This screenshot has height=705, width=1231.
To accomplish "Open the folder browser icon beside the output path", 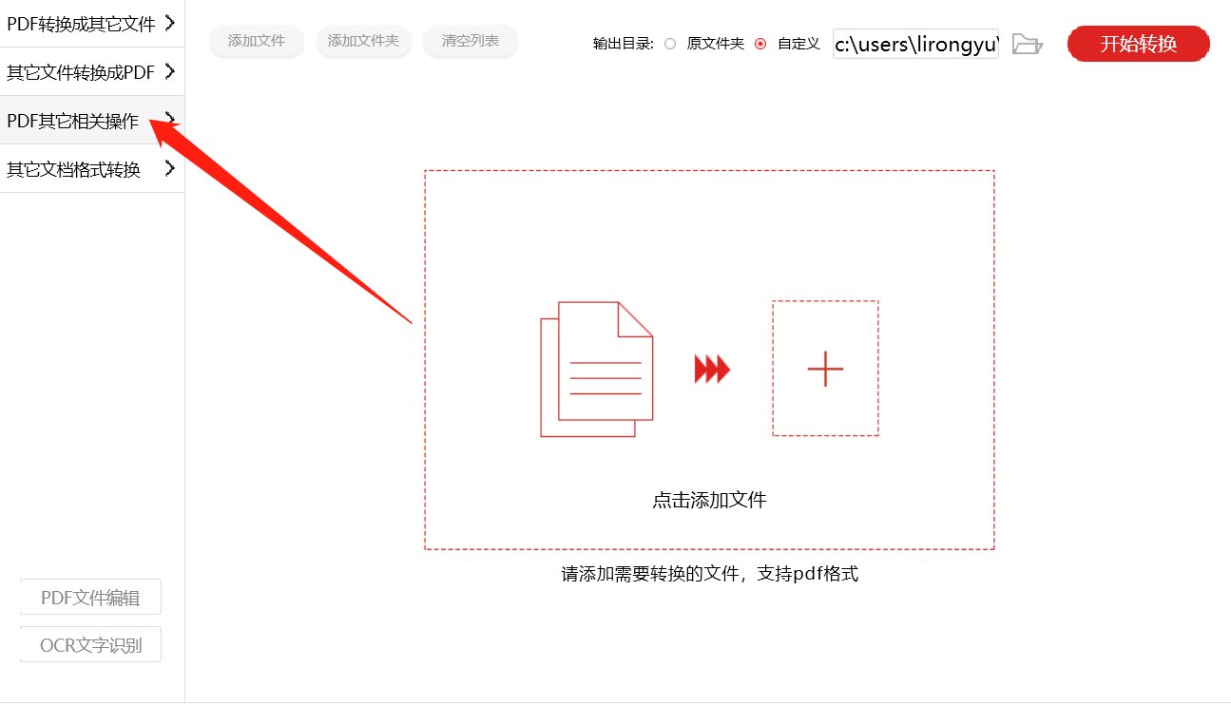I will 1028,44.
